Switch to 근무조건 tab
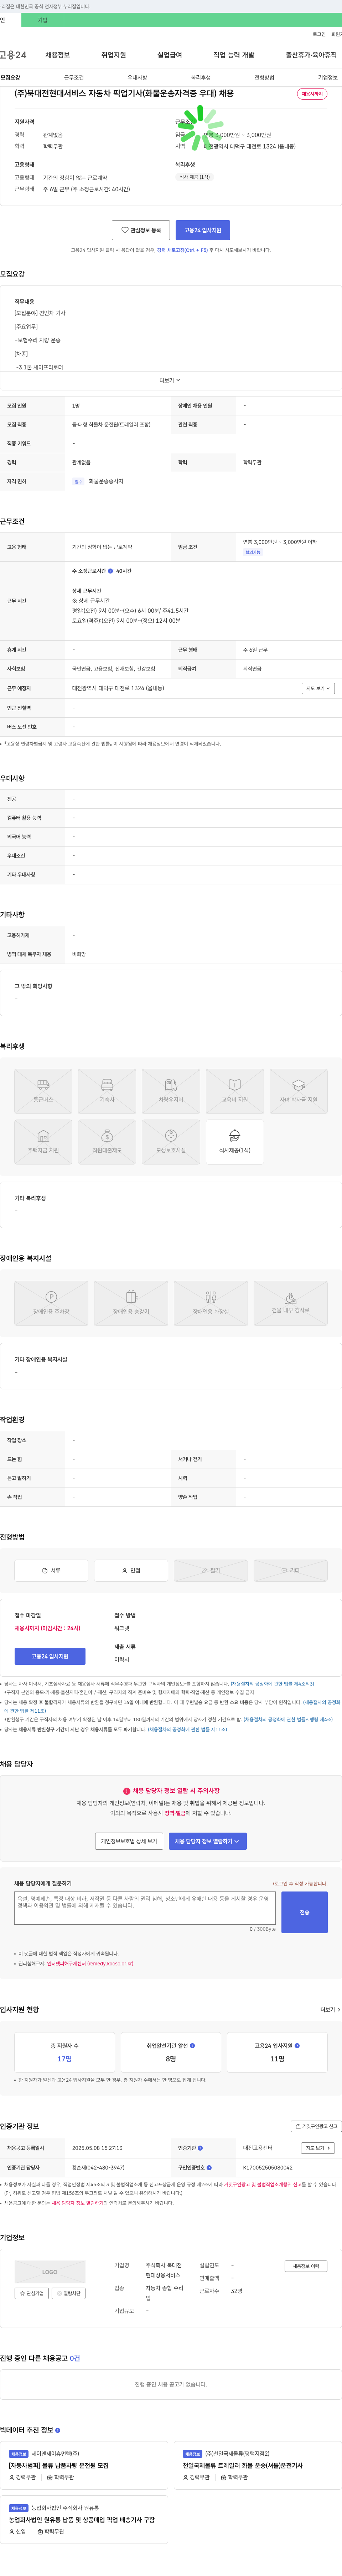 pos(74,77)
